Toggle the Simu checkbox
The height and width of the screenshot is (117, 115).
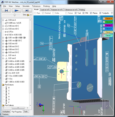[31, 15]
